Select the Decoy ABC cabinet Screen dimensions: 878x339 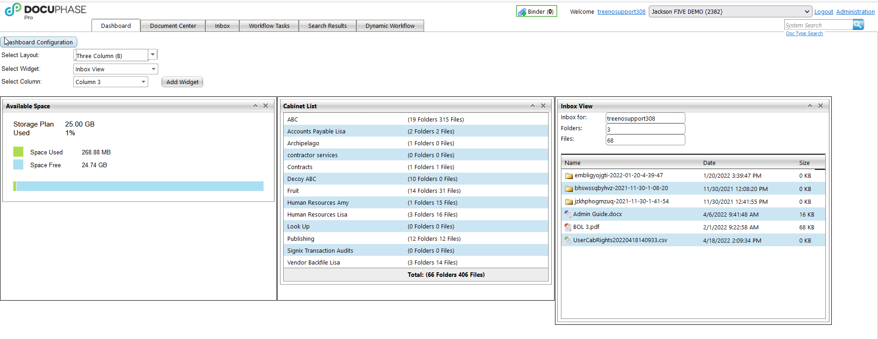(x=302, y=179)
